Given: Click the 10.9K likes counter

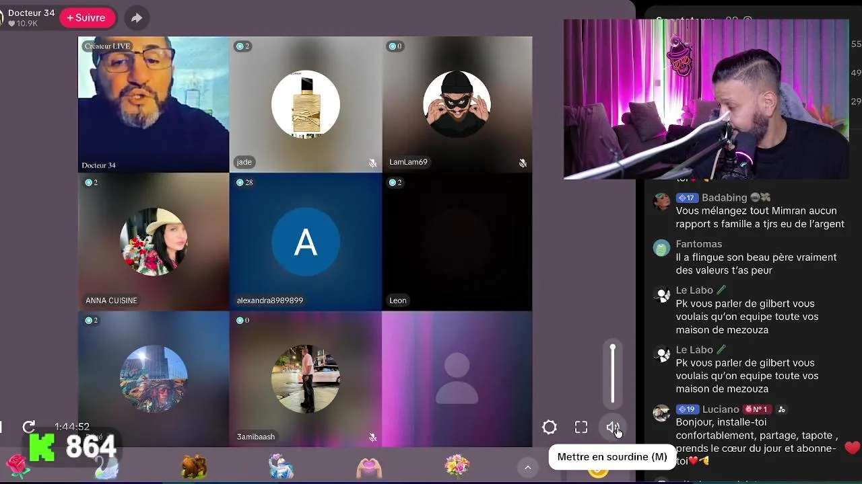Looking at the screenshot, I should coord(23,24).
